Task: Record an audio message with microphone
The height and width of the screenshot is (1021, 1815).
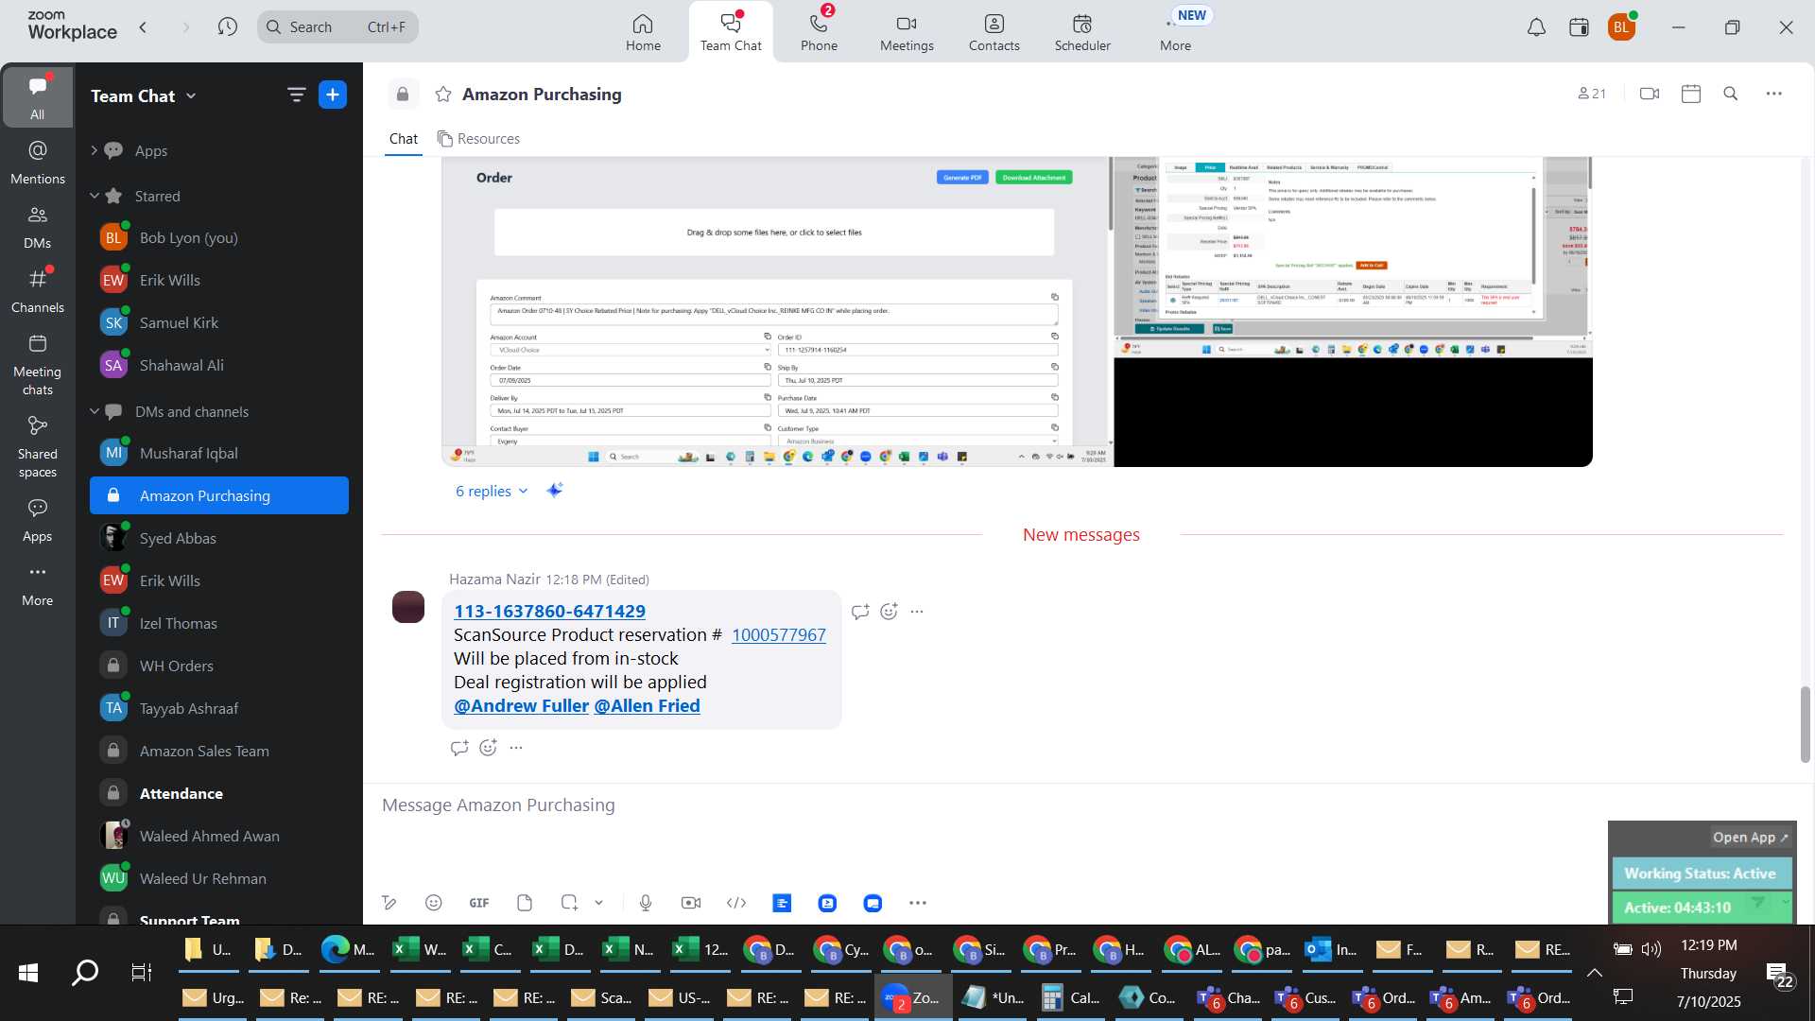Action: [x=646, y=903]
